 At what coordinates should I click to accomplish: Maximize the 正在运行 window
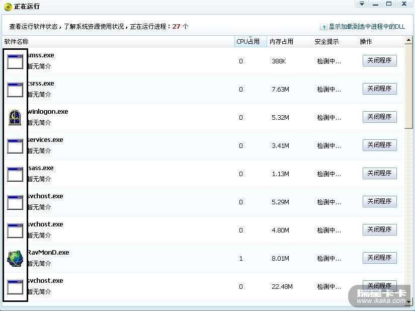click(389, 4)
